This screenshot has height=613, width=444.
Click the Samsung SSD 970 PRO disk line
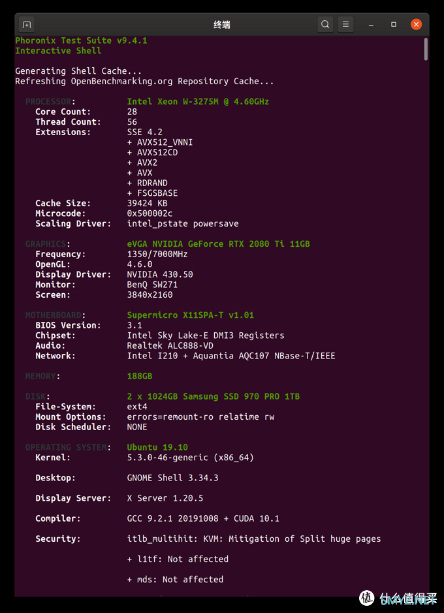coord(214,396)
